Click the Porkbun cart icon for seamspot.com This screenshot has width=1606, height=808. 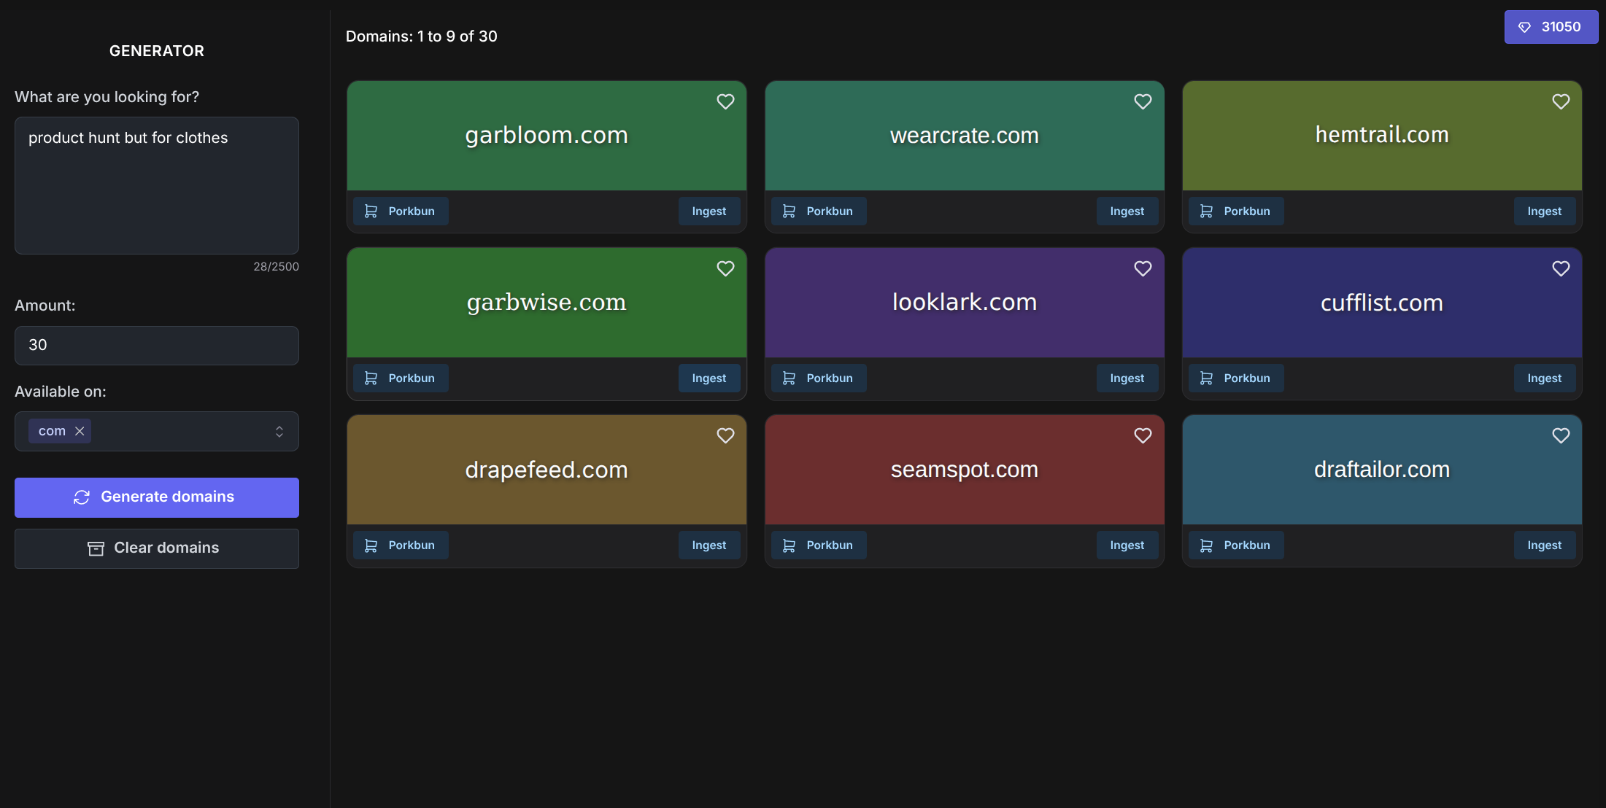(x=789, y=545)
